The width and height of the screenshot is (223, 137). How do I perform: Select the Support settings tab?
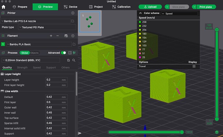point(51,67)
